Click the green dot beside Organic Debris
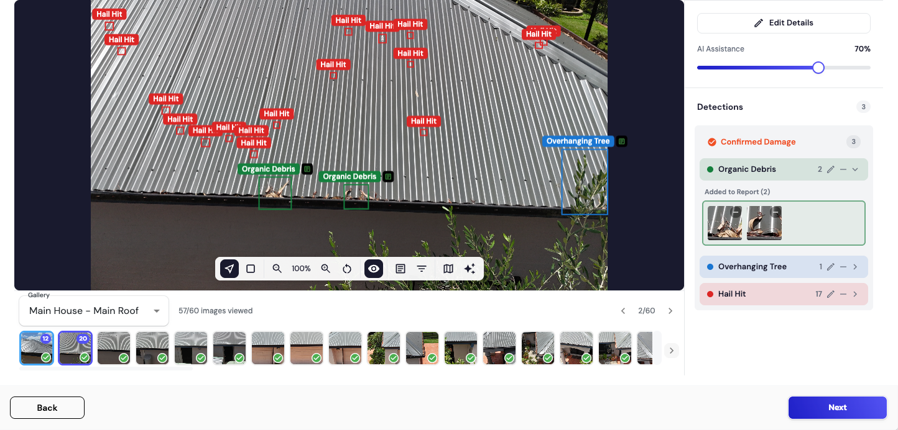The height and width of the screenshot is (430, 898). (710, 169)
